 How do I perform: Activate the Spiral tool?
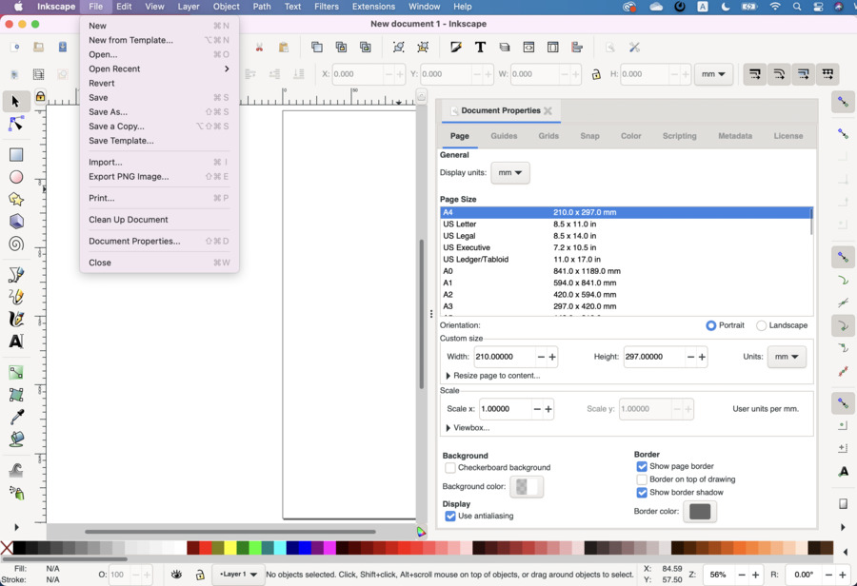[x=16, y=244]
